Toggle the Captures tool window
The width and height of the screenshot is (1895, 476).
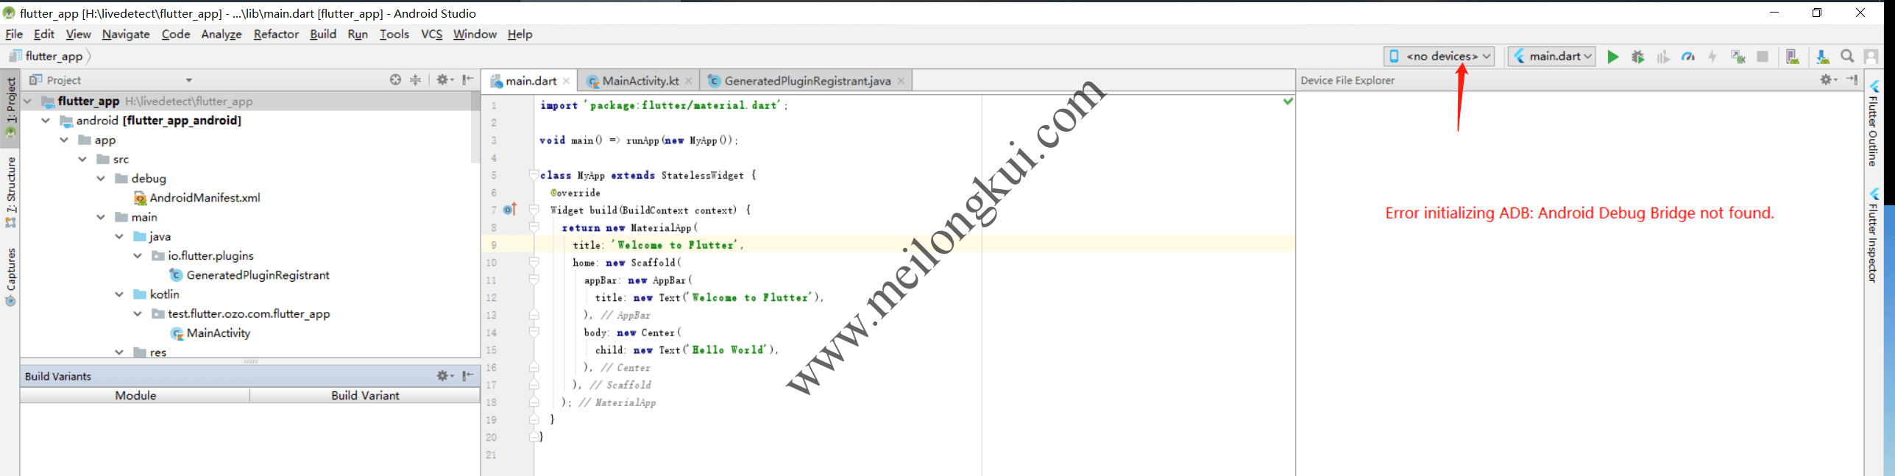pyautogui.click(x=10, y=277)
